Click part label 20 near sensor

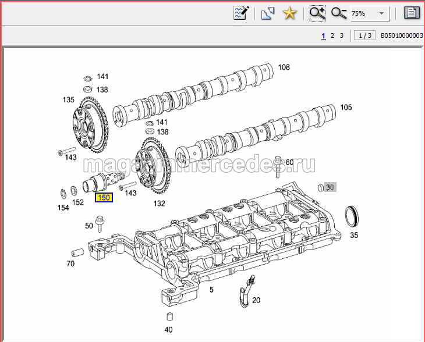[x=256, y=300]
